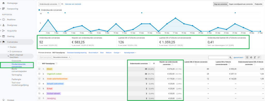The width and height of the screenshot is (265, 101).
Task: Select Medium dimension link
Action: [x=109, y=53]
